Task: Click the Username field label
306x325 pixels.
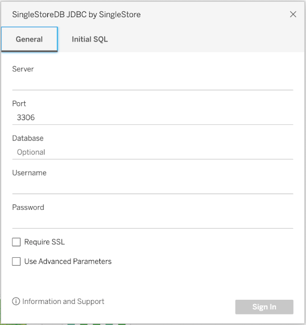Action: [x=30, y=173]
